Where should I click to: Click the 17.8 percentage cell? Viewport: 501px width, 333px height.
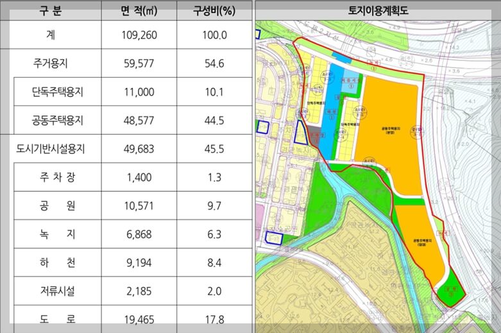(214, 319)
